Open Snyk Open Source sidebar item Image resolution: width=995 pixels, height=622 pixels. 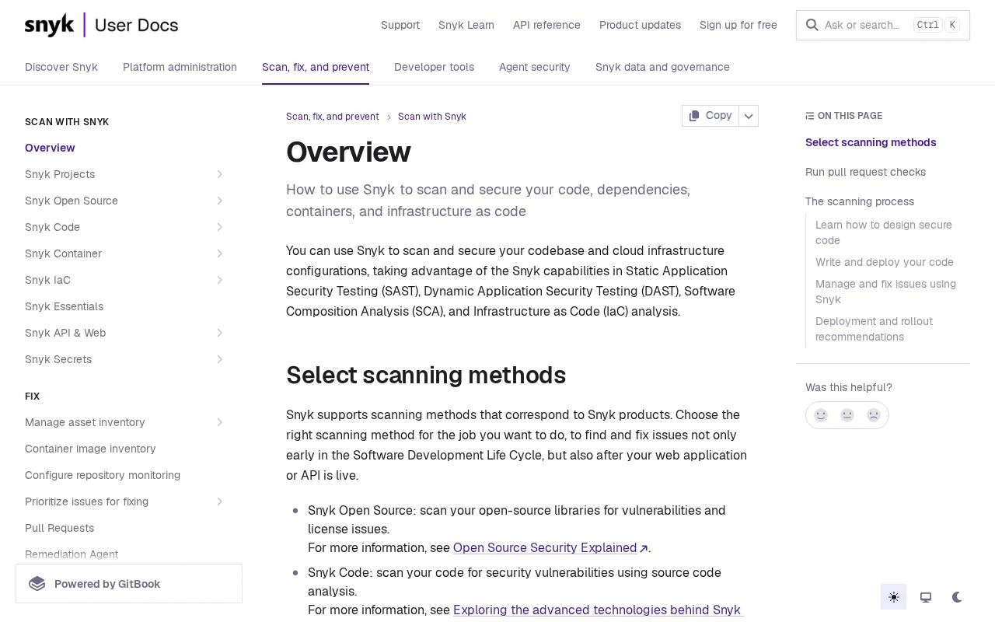pyautogui.click(x=72, y=201)
